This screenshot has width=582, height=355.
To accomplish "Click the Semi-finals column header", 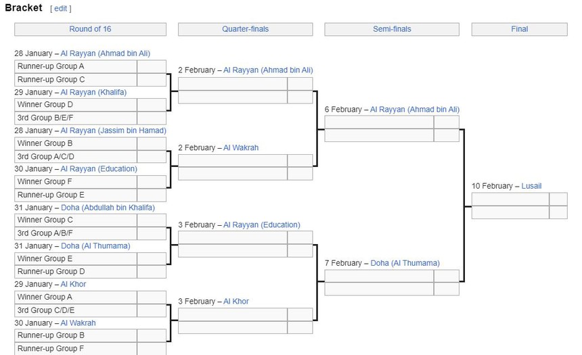I will (392, 29).
